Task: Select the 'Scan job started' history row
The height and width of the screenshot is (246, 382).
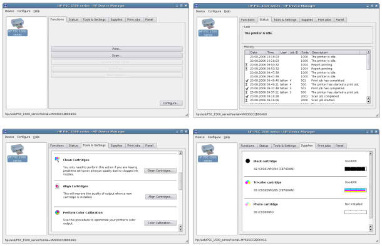Action: point(306,100)
